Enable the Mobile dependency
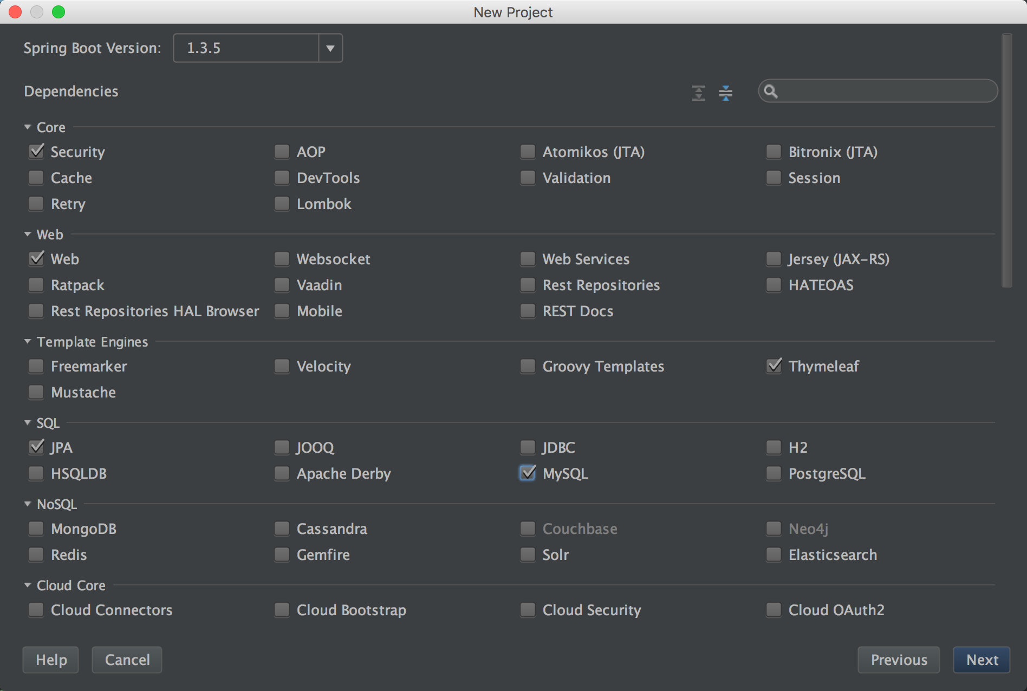The width and height of the screenshot is (1027, 691). click(x=282, y=310)
